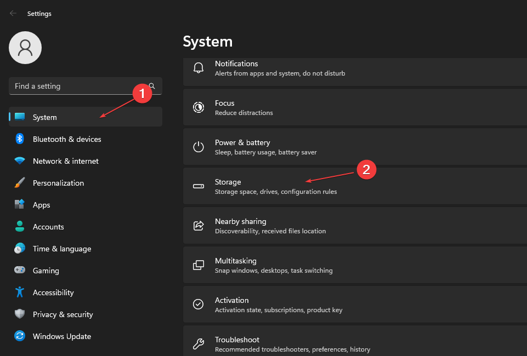This screenshot has height=356, width=527.
Task: Select the Bluetooth & devices icon
Action: point(19,139)
